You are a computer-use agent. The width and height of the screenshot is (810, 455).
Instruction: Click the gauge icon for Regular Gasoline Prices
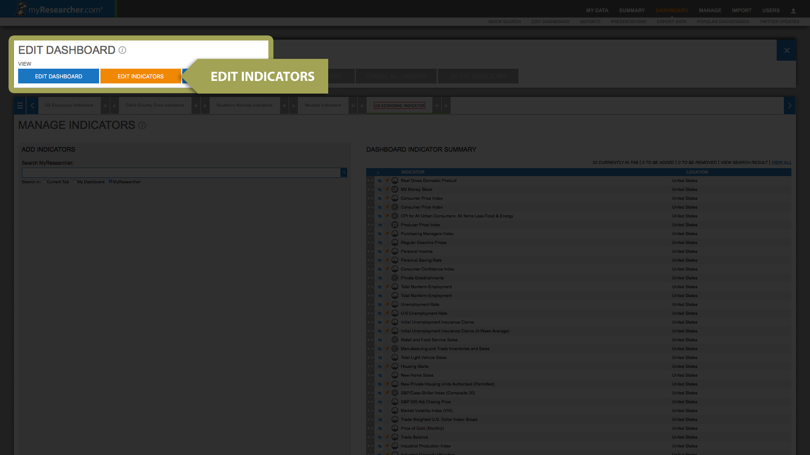tap(395, 242)
